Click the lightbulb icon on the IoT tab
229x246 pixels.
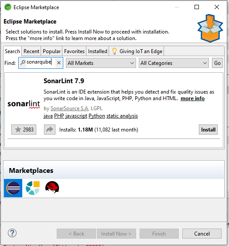coord(114,51)
